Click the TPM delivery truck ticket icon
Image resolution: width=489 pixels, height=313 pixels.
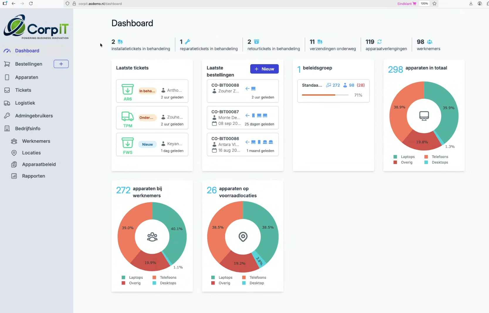coord(128,116)
